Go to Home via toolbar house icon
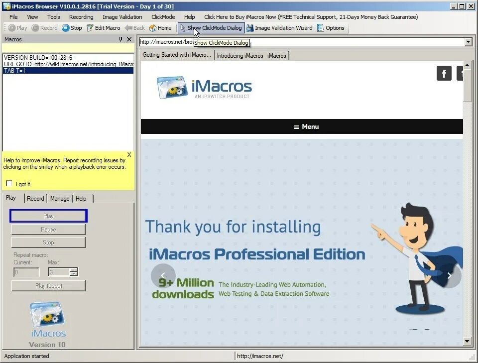478x363 pixels. pyautogui.click(x=160, y=28)
